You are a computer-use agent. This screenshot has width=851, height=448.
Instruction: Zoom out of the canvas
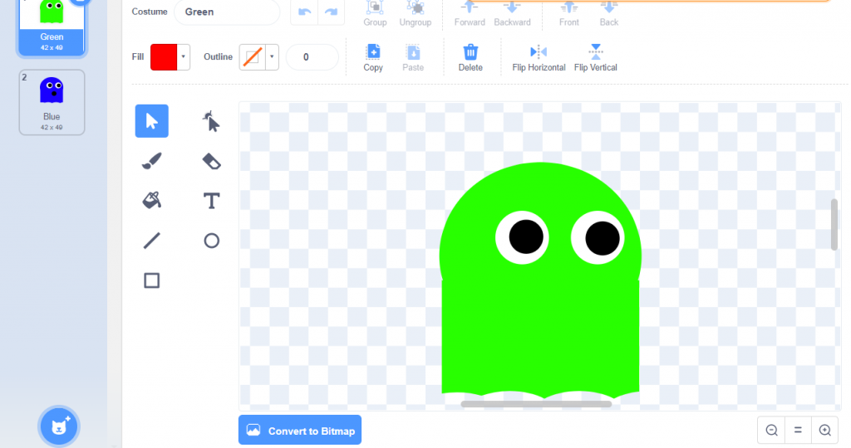pyautogui.click(x=771, y=430)
